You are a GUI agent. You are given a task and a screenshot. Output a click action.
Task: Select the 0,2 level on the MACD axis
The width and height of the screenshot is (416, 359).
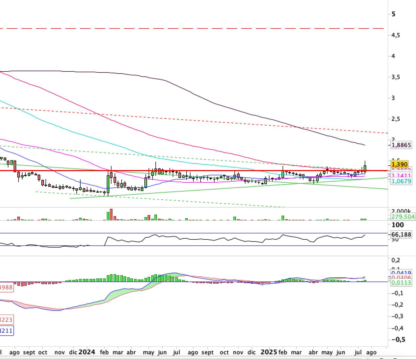396,260
